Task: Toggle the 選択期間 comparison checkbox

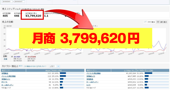Action: 12,57
